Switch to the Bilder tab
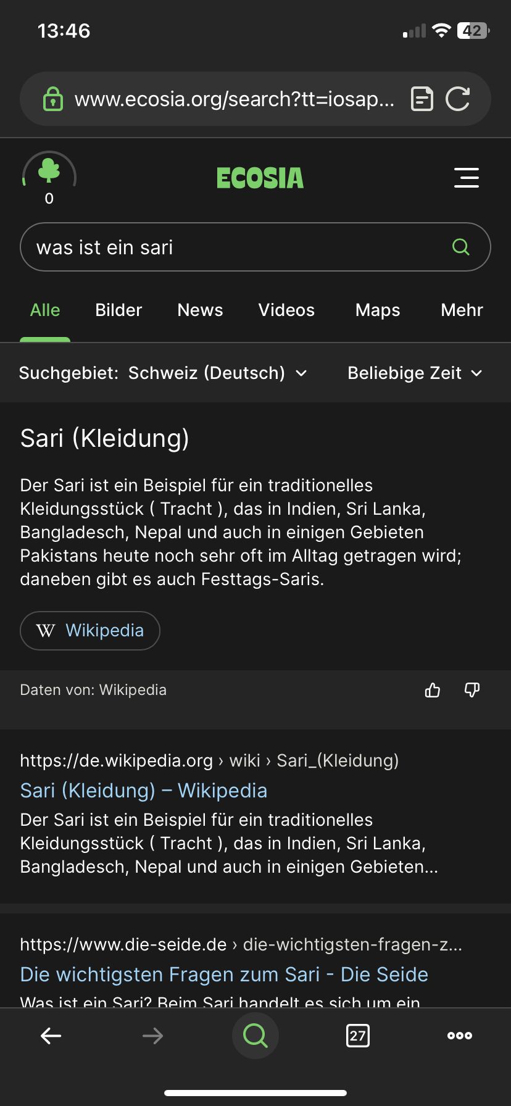The height and width of the screenshot is (1106, 511). pyautogui.click(x=118, y=310)
